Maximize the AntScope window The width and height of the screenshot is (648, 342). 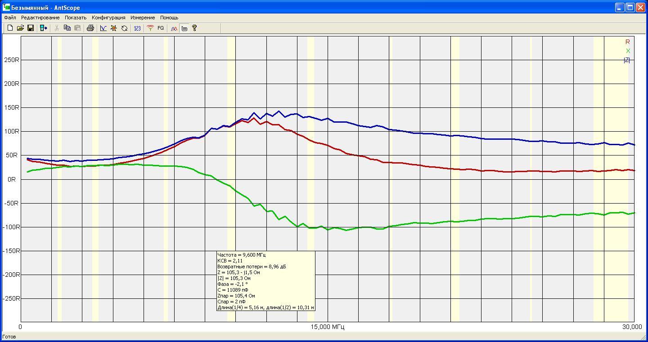click(630, 7)
